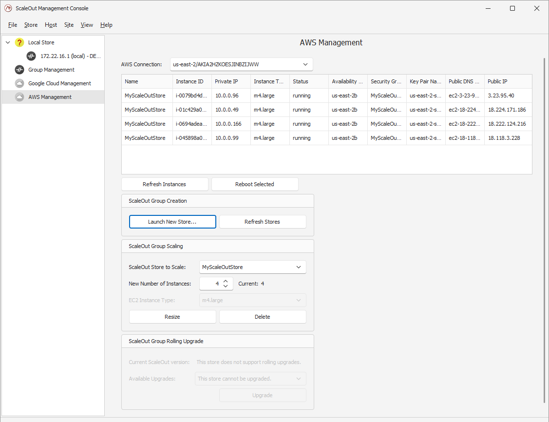The height and width of the screenshot is (422, 549).
Task: Click public DNS cell ec2-18-224...
Action: pyautogui.click(x=464, y=110)
